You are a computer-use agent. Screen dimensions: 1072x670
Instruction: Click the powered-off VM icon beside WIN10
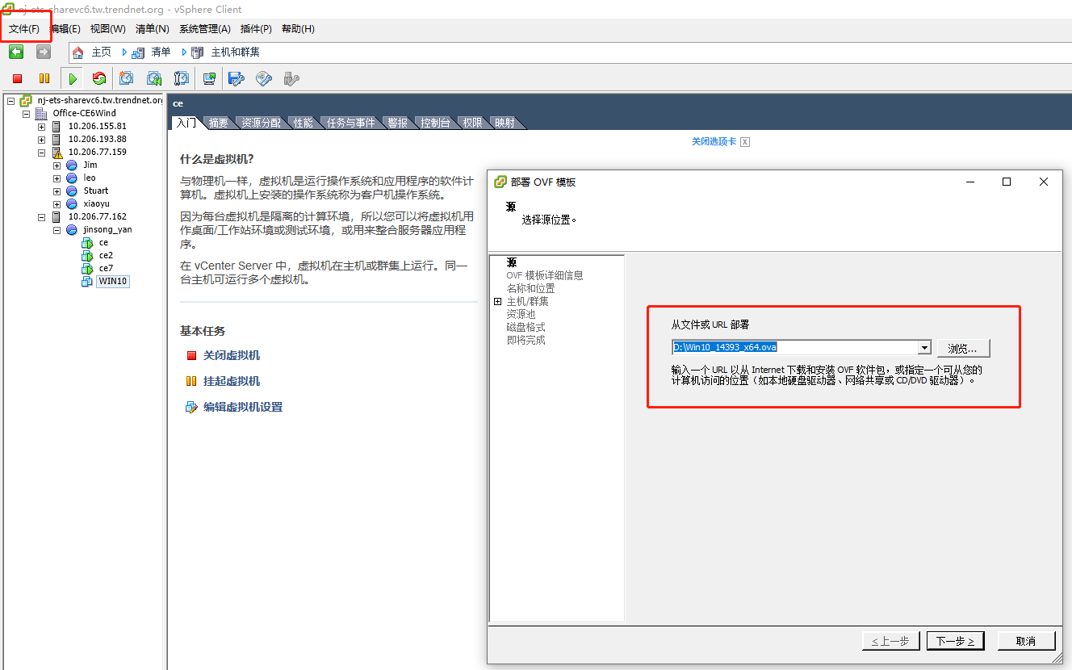click(87, 282)
